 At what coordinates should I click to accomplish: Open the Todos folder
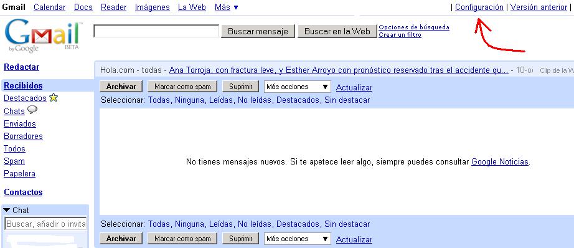[x=14, y=148]
